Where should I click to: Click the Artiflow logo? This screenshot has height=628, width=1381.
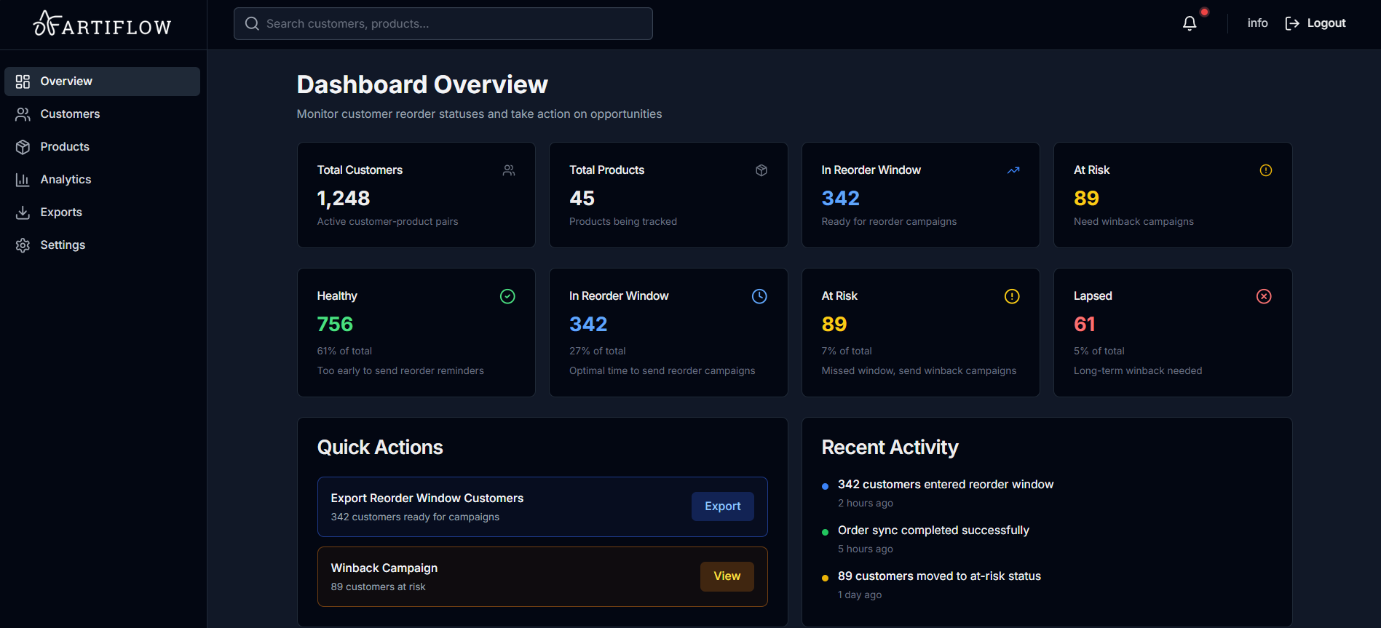103,25
